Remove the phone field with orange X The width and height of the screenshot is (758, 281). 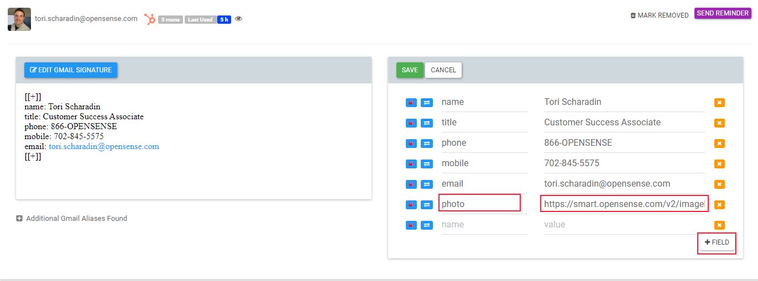(x=719, y=144)
